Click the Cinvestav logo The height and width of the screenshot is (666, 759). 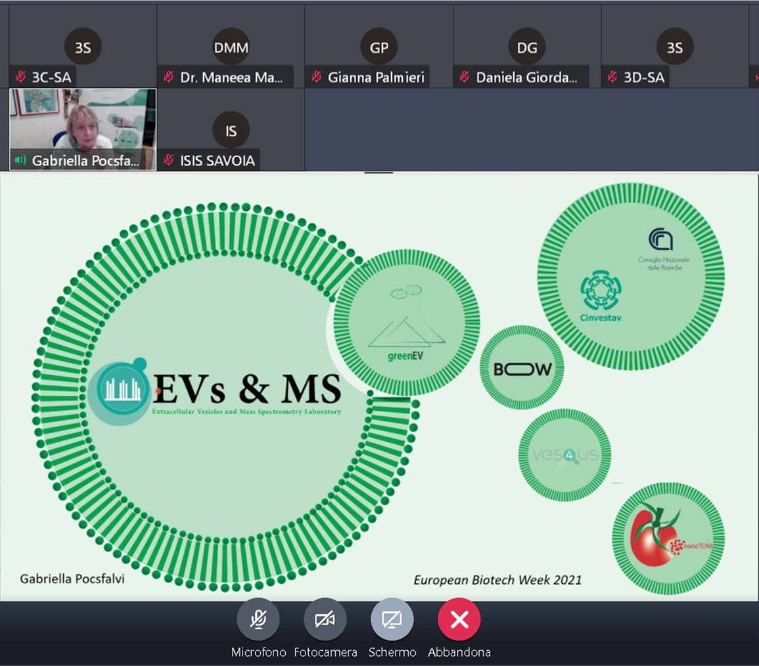pos(600,296)
